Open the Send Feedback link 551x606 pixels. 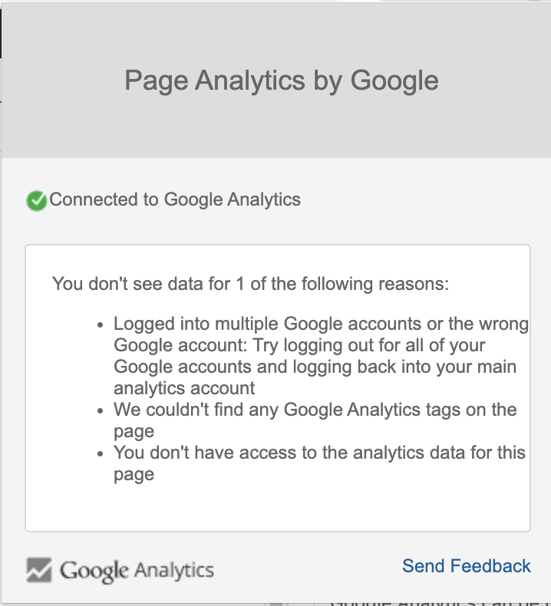467,566
